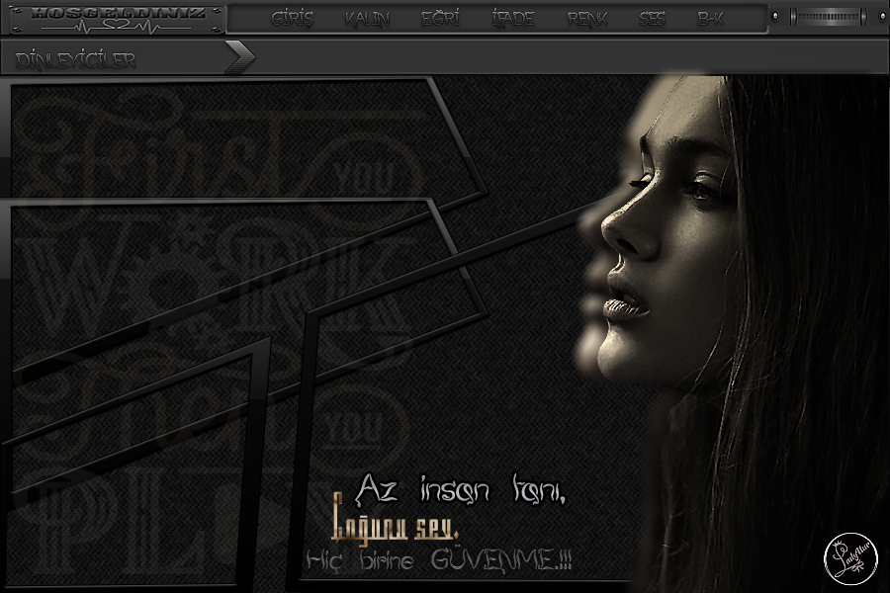Open the RENK color chooser

pos(587,19)
